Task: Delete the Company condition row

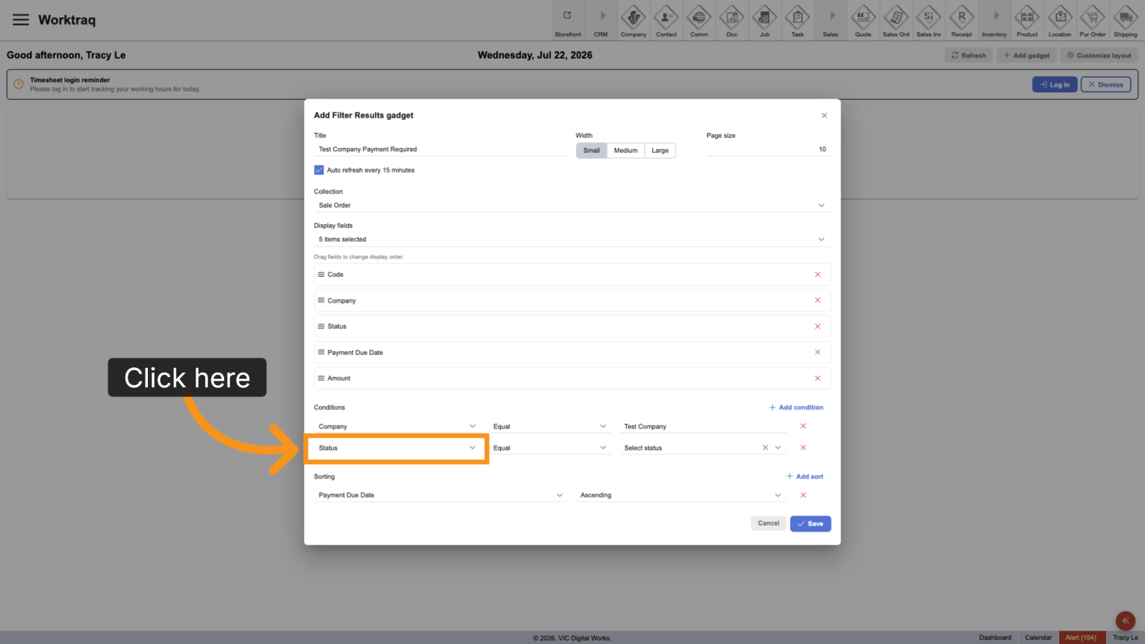Action: (x=803, y=426)
